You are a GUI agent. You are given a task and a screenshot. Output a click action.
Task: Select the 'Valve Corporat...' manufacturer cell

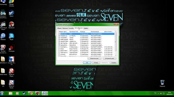pos(74,51)
